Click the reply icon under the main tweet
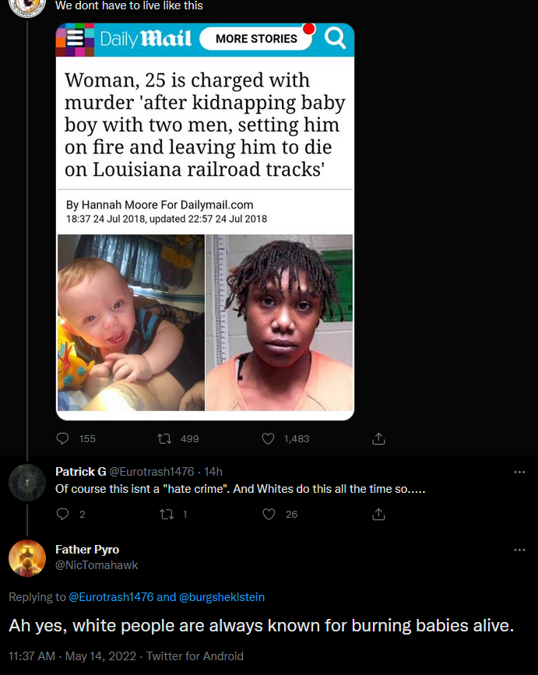This screenshot has width=538, height=675. (62, 438)
